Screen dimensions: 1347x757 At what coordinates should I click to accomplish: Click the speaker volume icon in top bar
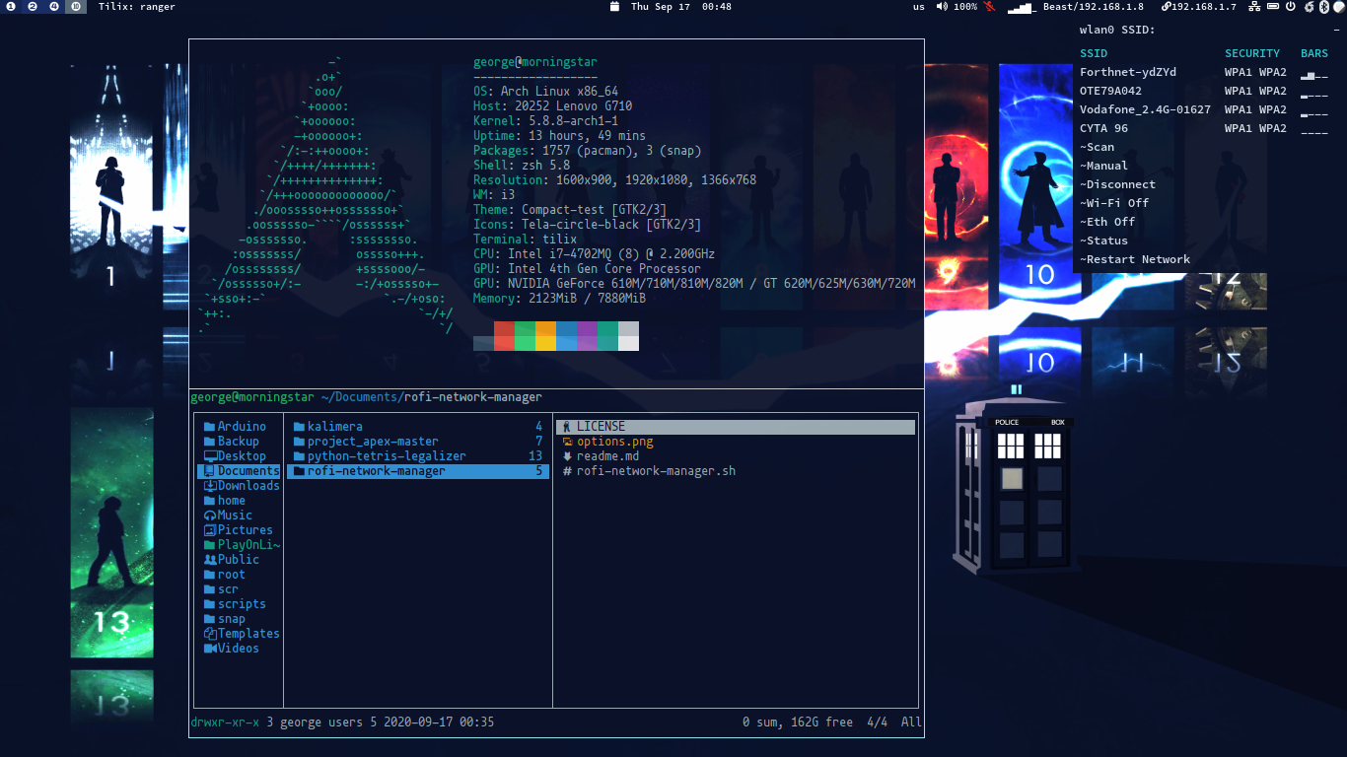942,6
